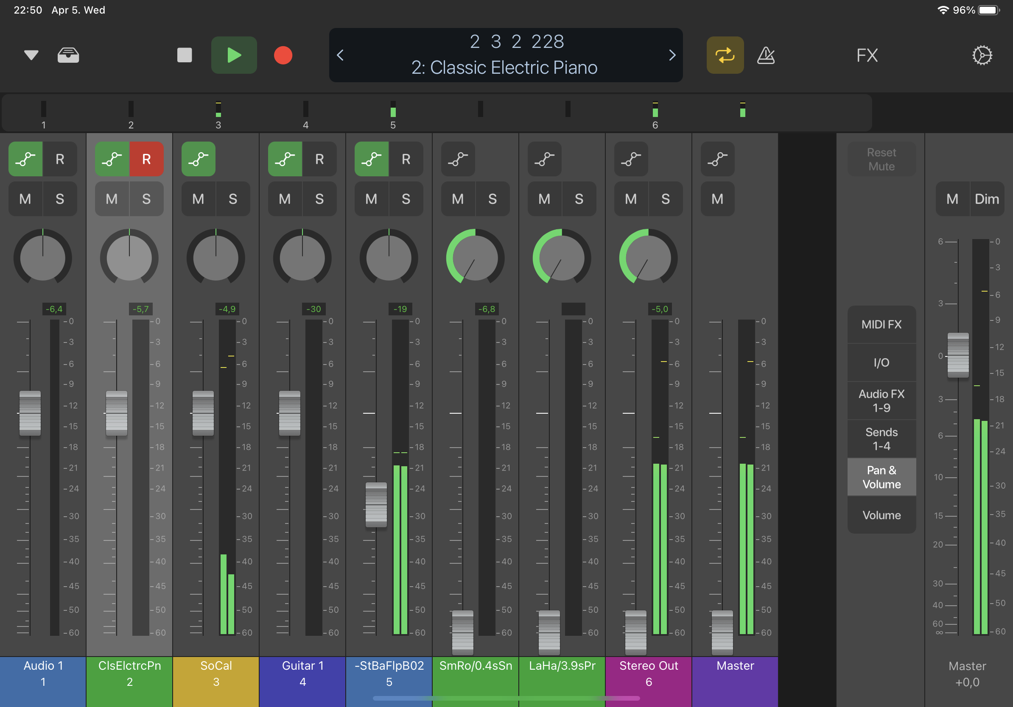Start recording with the red Record button
This screenshot has width=1013, height=707.
click(283, 55)
